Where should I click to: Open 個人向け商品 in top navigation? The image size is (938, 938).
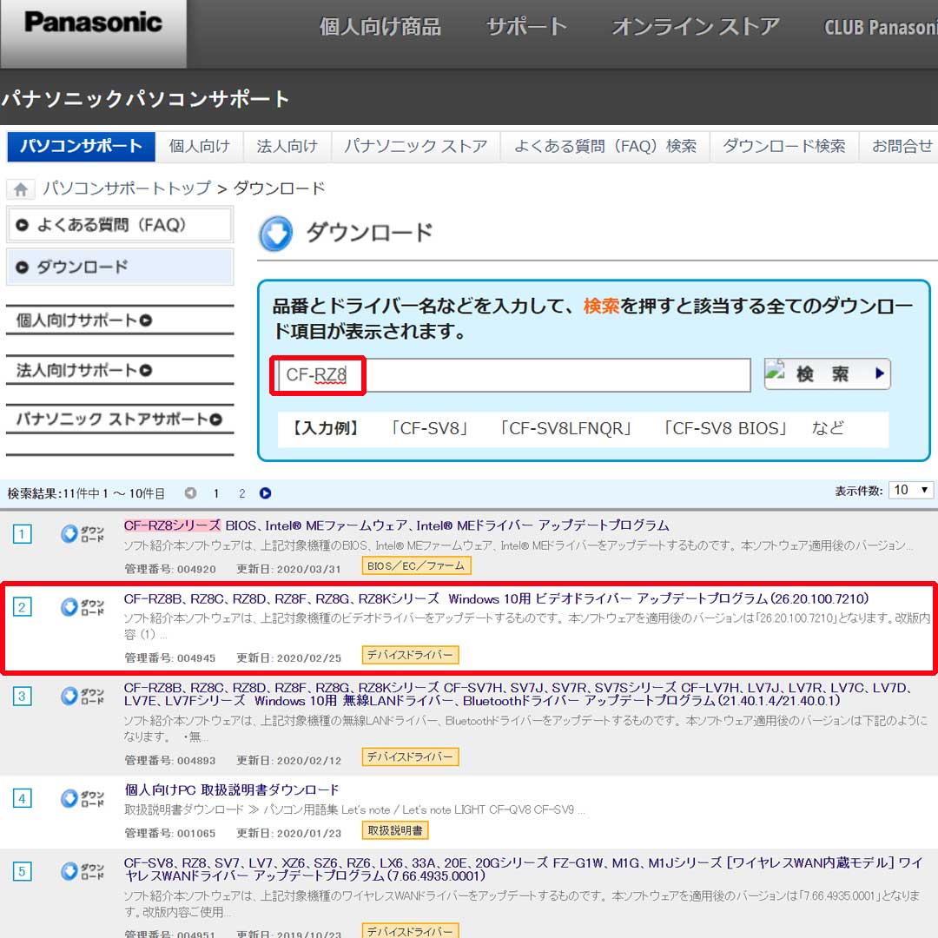pos(380,27)
